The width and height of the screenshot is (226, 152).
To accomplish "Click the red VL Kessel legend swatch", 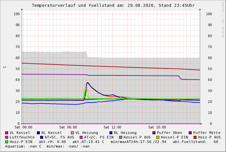I will pos(7,133).
